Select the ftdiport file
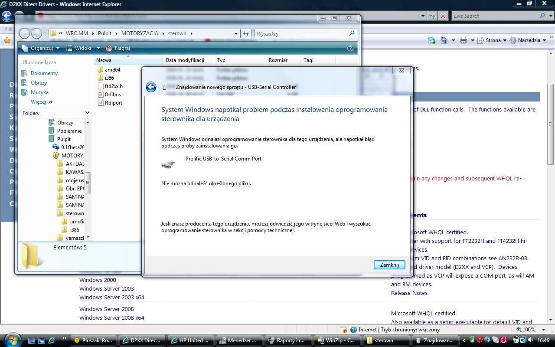 coord(110,102)
